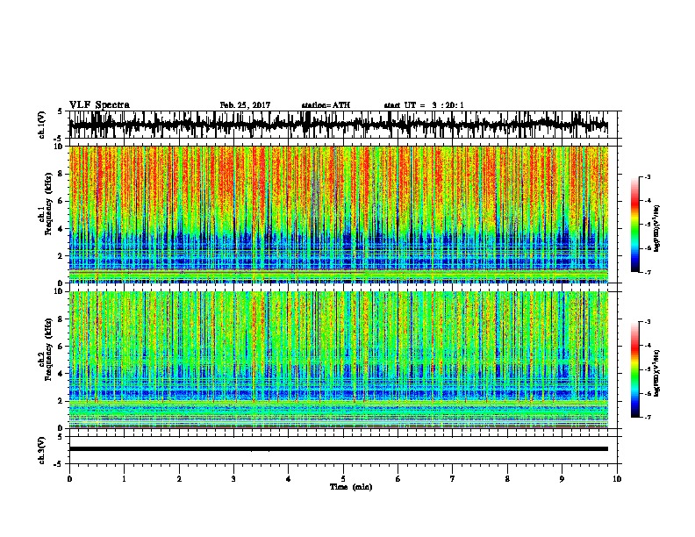
Task: Click the ch.2 spectrogram color bar
Action: [x=635, y=369]
